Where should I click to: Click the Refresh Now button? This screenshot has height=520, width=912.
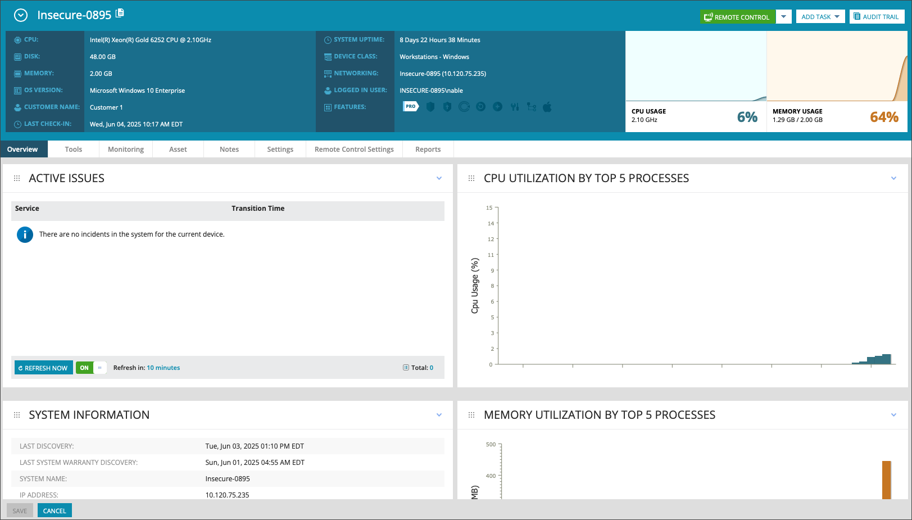[x=43, y=368]
